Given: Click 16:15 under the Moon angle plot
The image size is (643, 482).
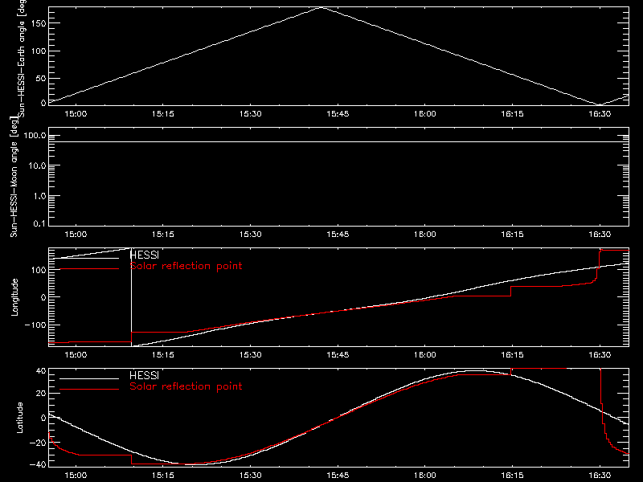Looking at the screenshot, I should 513,235.
